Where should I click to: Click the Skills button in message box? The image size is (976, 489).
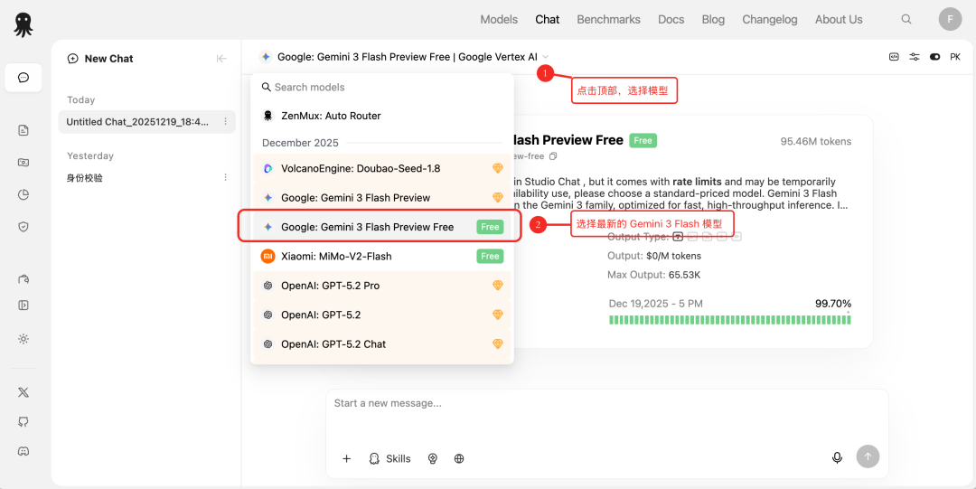click(389, 458)
